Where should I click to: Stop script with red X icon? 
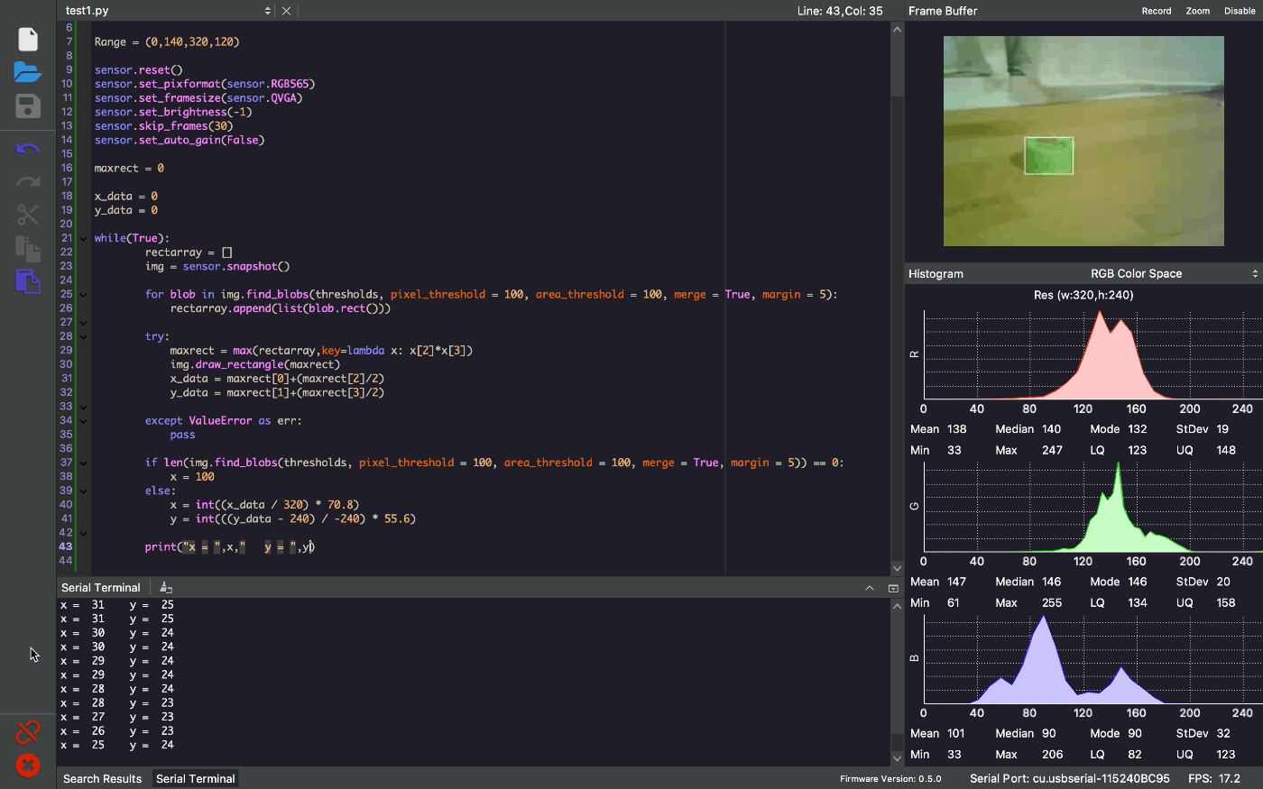28,766
